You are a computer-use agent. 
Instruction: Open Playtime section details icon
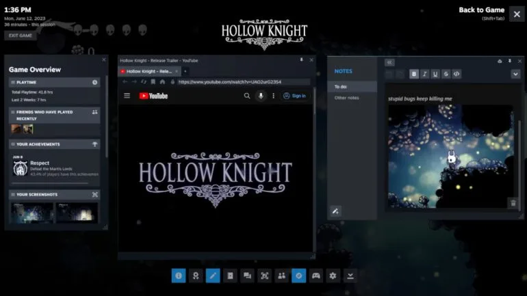(94, 82)
